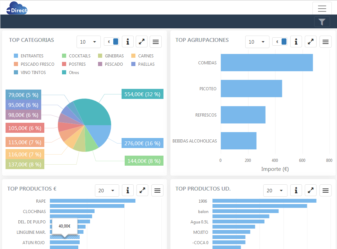Click the filter funnel icon
Viewport: 337px width, 249px height.
pyautogui.click(x=322, y=22)
